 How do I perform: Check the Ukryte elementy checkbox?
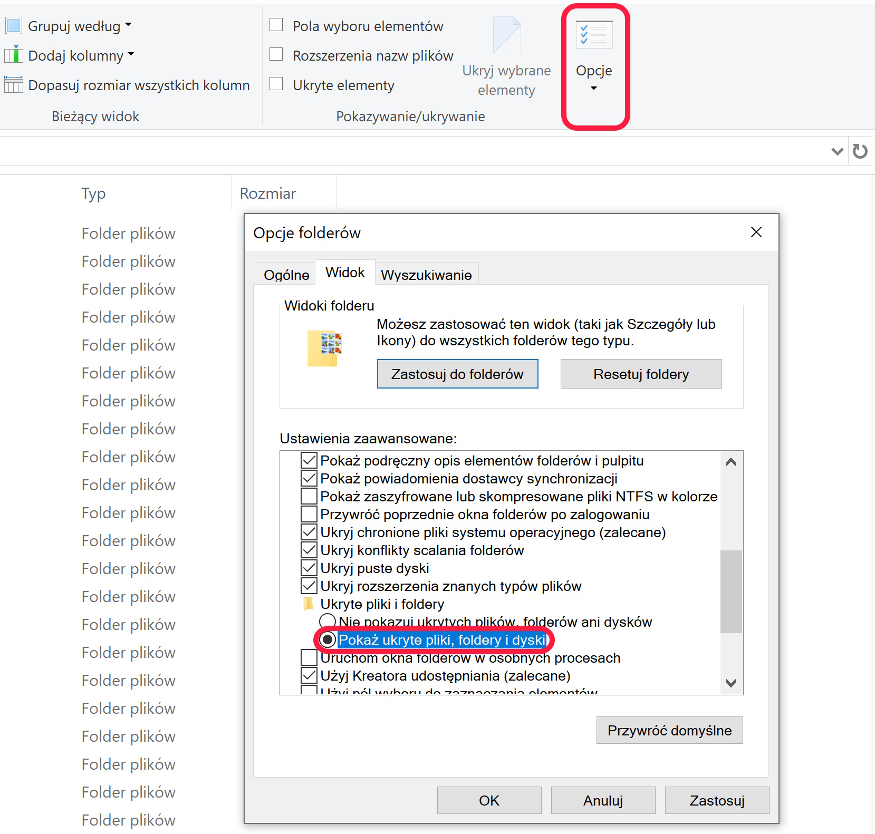(x=276, y=84)
